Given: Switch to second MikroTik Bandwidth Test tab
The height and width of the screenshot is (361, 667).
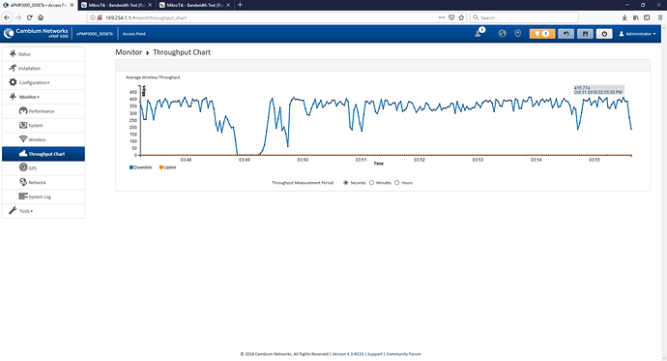Looking at the screenshot, I should point(195,5).
